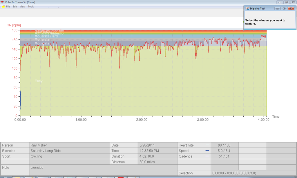Click the exercise note text field
This screenshot has height=178, width=297.
103,170
